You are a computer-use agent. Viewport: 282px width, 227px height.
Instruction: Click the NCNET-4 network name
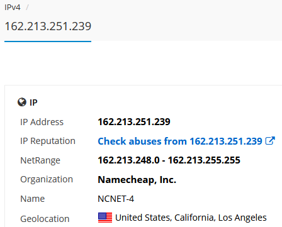(x=116, y=199)
